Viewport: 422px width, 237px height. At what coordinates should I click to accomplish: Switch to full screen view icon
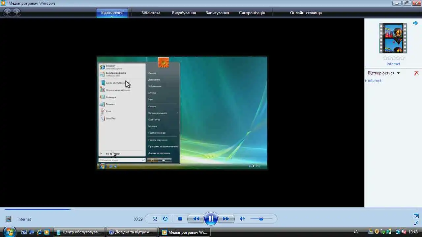click(x=416, y=216)
